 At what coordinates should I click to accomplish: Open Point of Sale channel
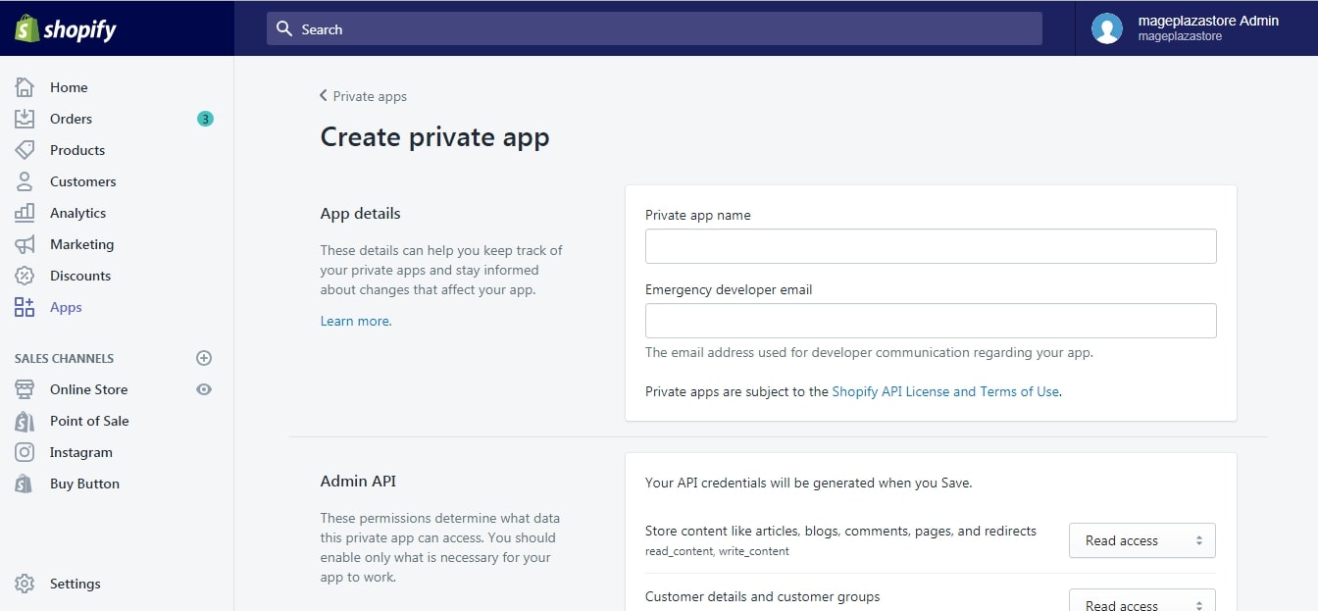coord(89,421)
